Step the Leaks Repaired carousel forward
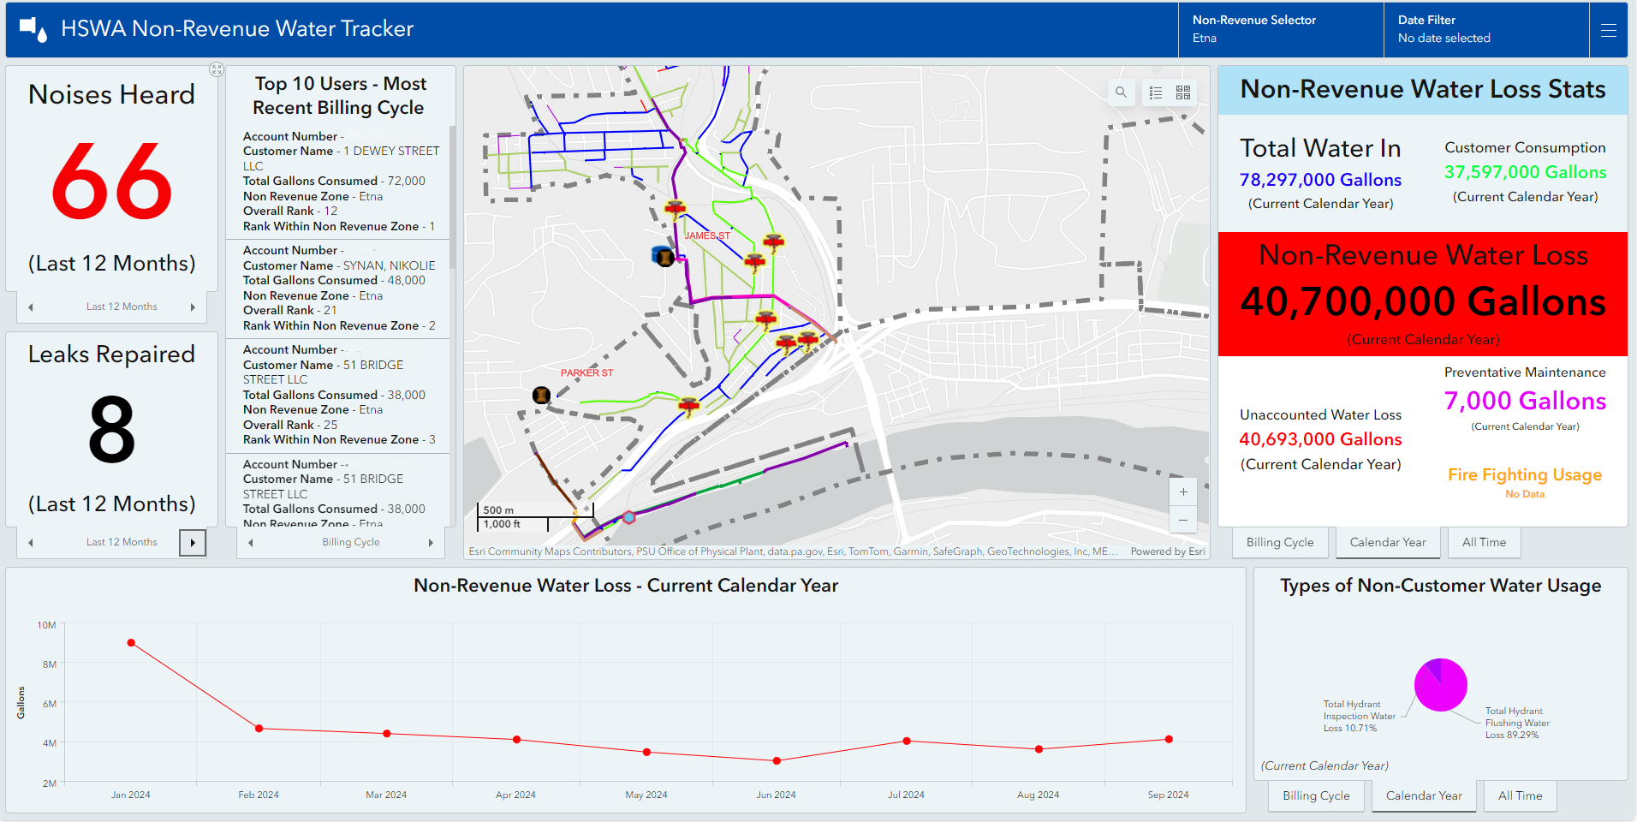1637x822 pixels. click(x=193, y=542)
